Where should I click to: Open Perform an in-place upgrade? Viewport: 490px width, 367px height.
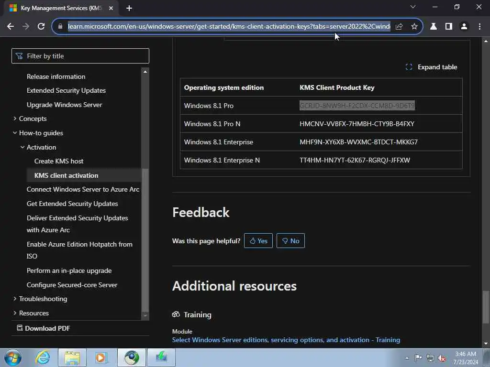(x=69, y=270)
